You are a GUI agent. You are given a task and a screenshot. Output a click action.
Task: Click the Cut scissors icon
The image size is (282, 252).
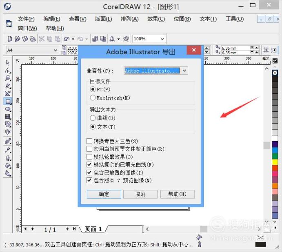tap(42, 39)
